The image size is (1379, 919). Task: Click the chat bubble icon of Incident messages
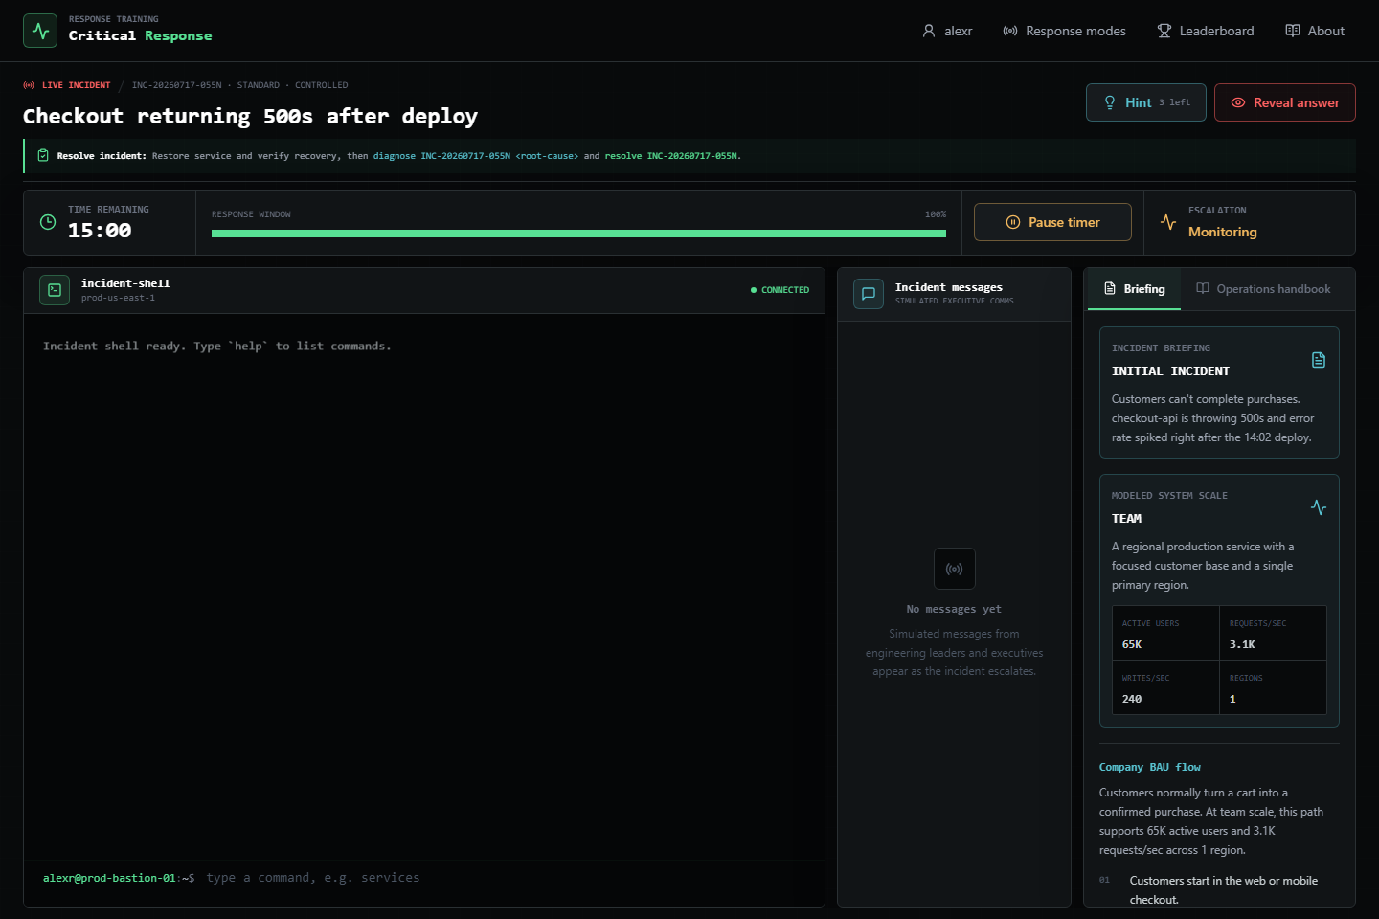click(869, 294)
